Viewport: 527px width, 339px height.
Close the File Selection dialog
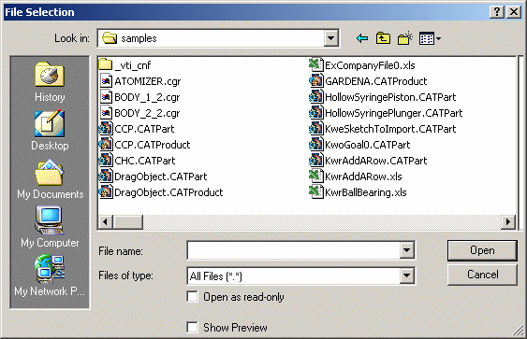point(514,12)
